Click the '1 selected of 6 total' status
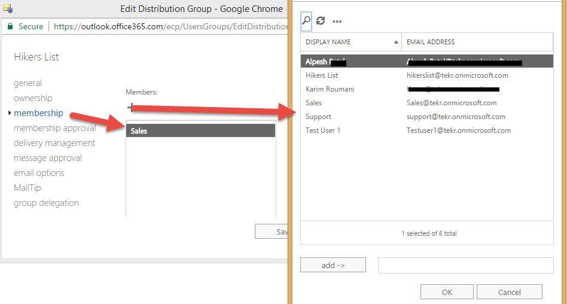The height and width of the screenshot is (304, 567). tap(429, 233)
